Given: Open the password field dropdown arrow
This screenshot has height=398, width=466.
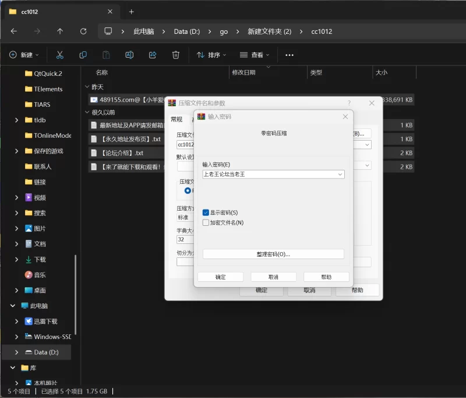Looking at the screenshot, I should (x=340, y=174).
